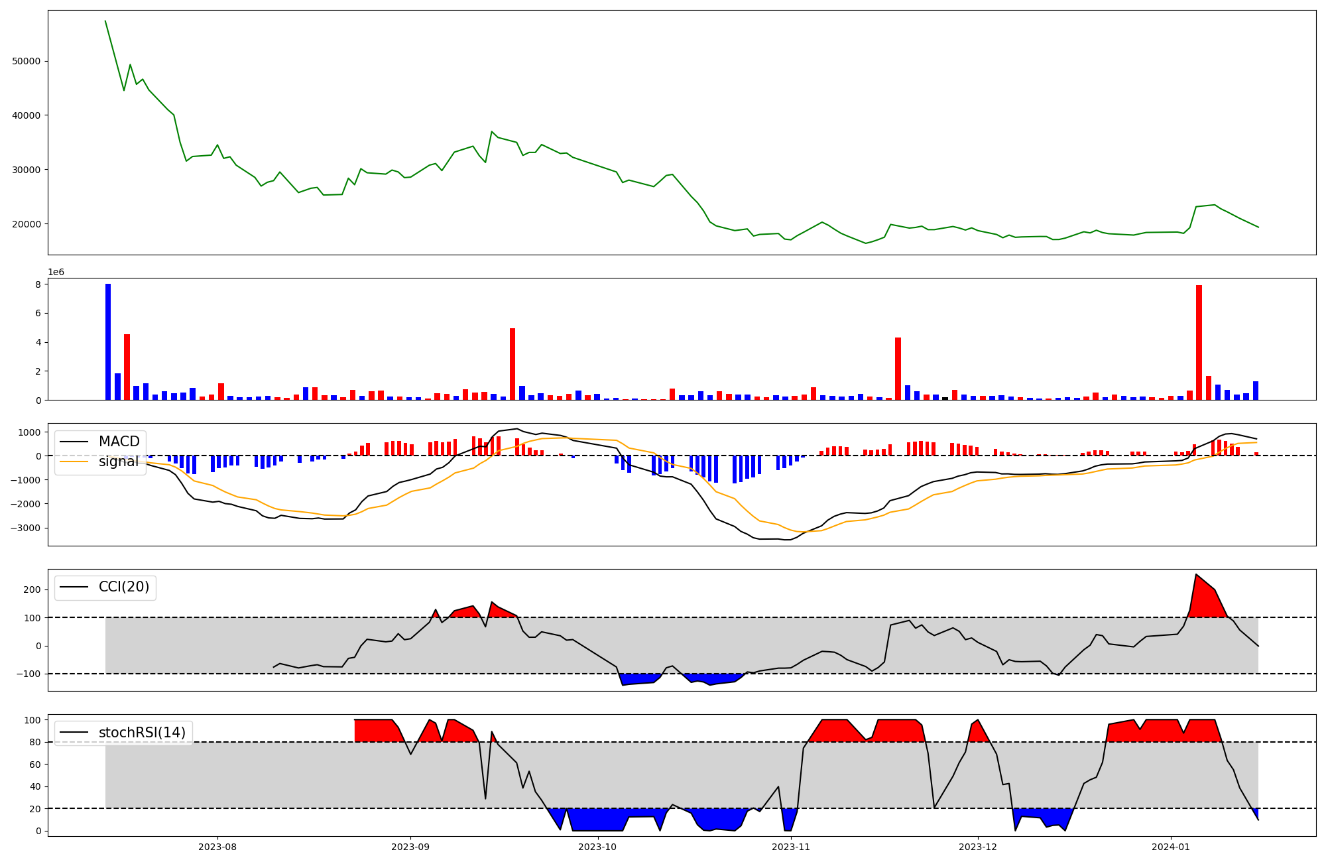This screenshot has height=862, width=1326.
Task: Select the 2023-12 date axis label
Action: point(978,847)
